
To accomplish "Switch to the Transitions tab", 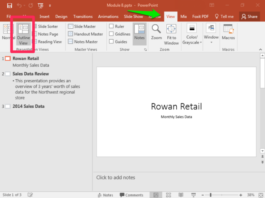I will tap(83, 17).
